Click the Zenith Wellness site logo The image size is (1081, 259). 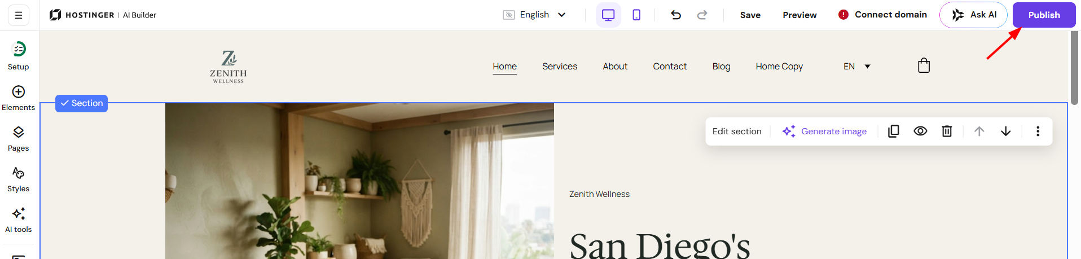coord(228,67)
